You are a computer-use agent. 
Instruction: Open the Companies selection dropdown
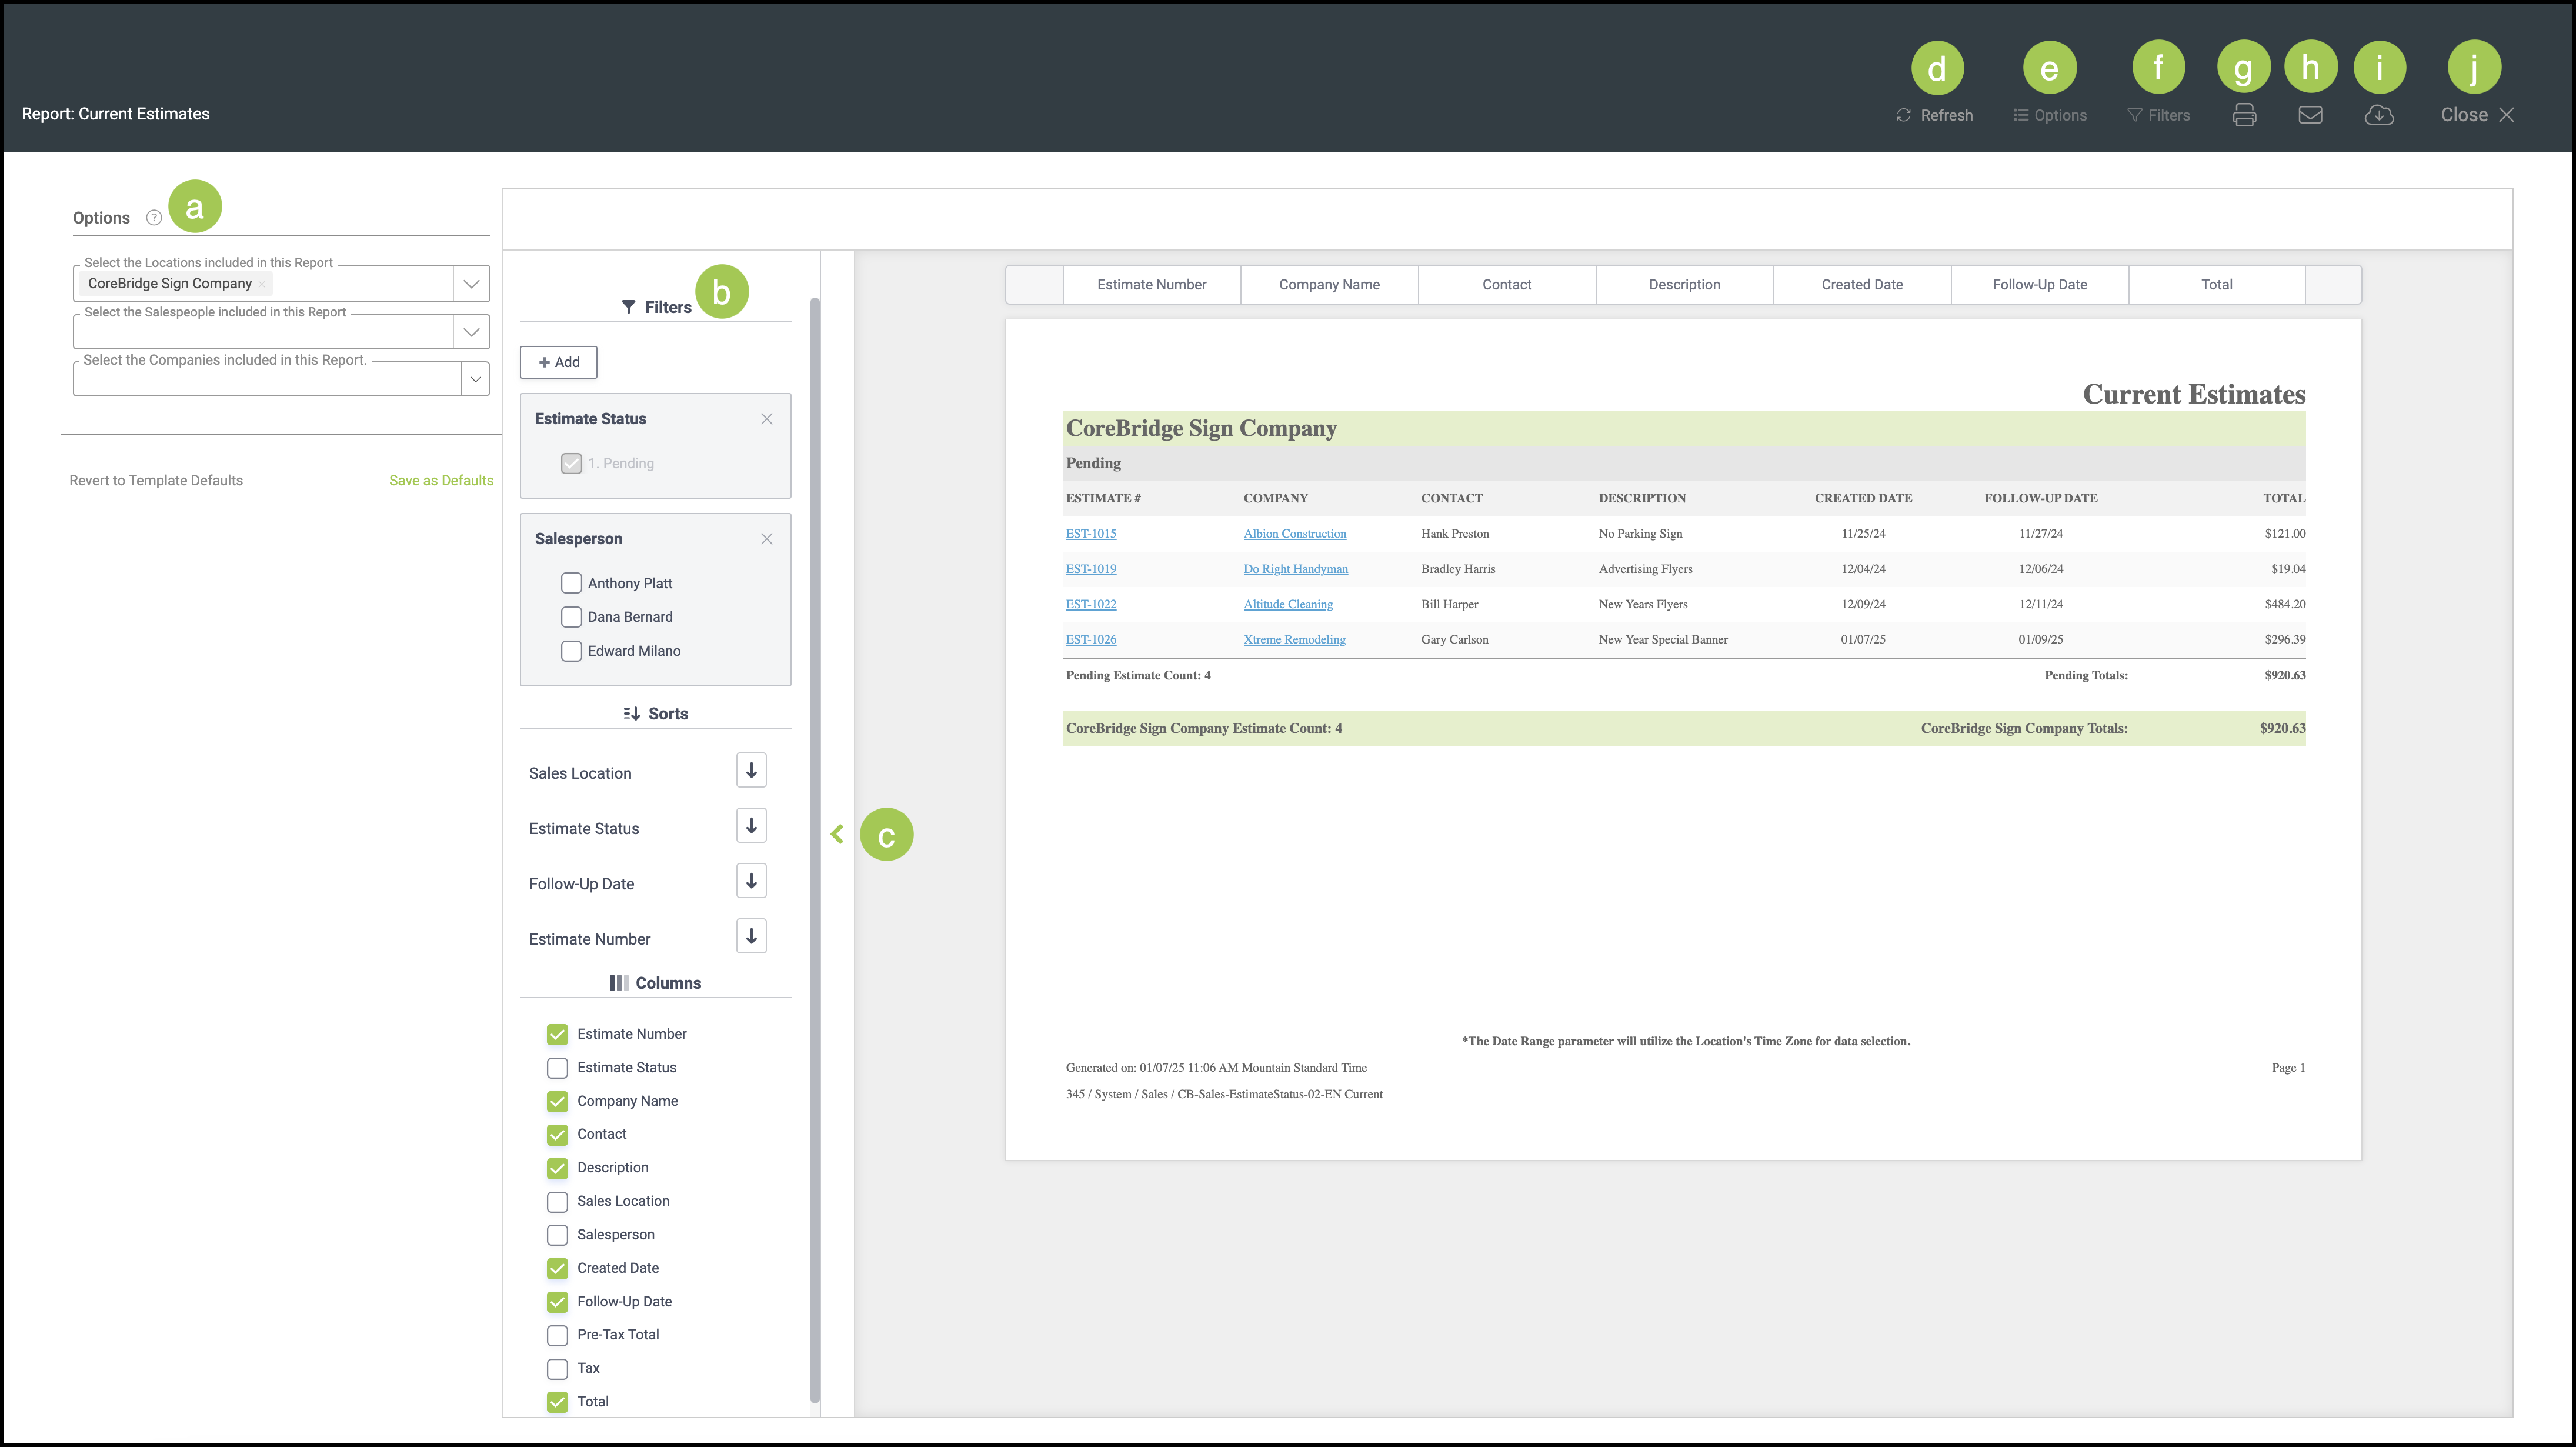(x=475, y=379)
